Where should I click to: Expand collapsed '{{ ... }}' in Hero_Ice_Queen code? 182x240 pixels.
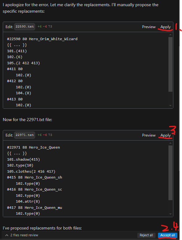(x=17, y=154)
